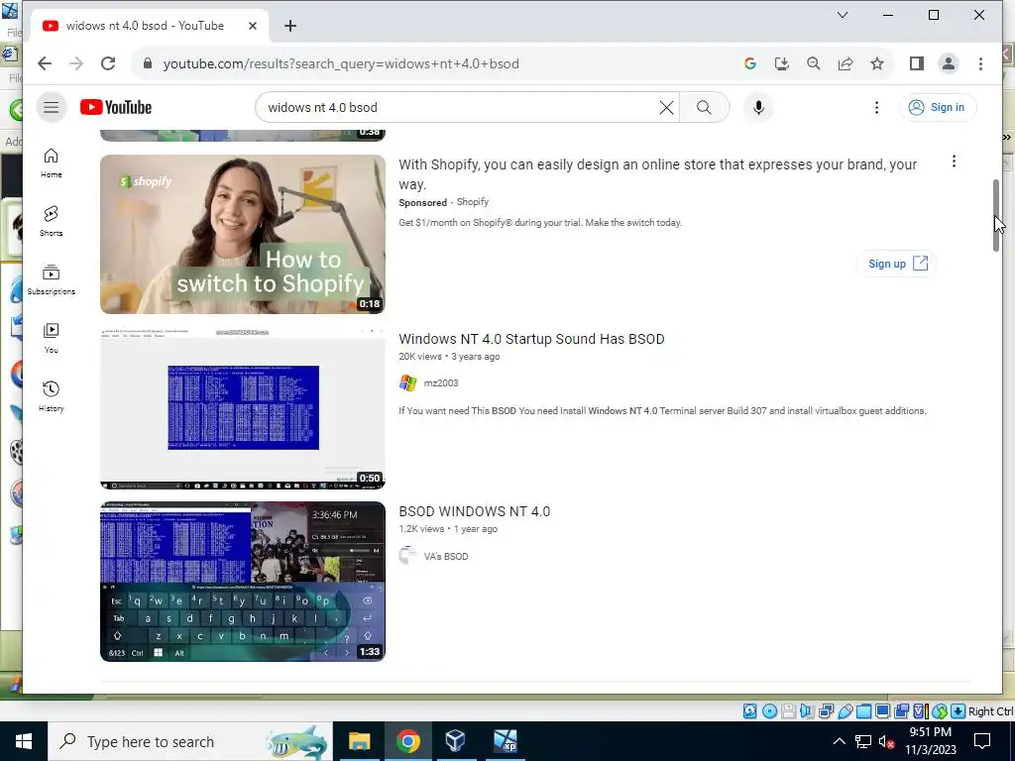The height and width of the screenshot is (761, 1015).
Task: Open YouTube guide hamburger menu
Action: tap(52, 107)
